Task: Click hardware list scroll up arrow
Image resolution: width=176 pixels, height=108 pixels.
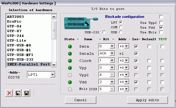Action: [x=54, y=17]
